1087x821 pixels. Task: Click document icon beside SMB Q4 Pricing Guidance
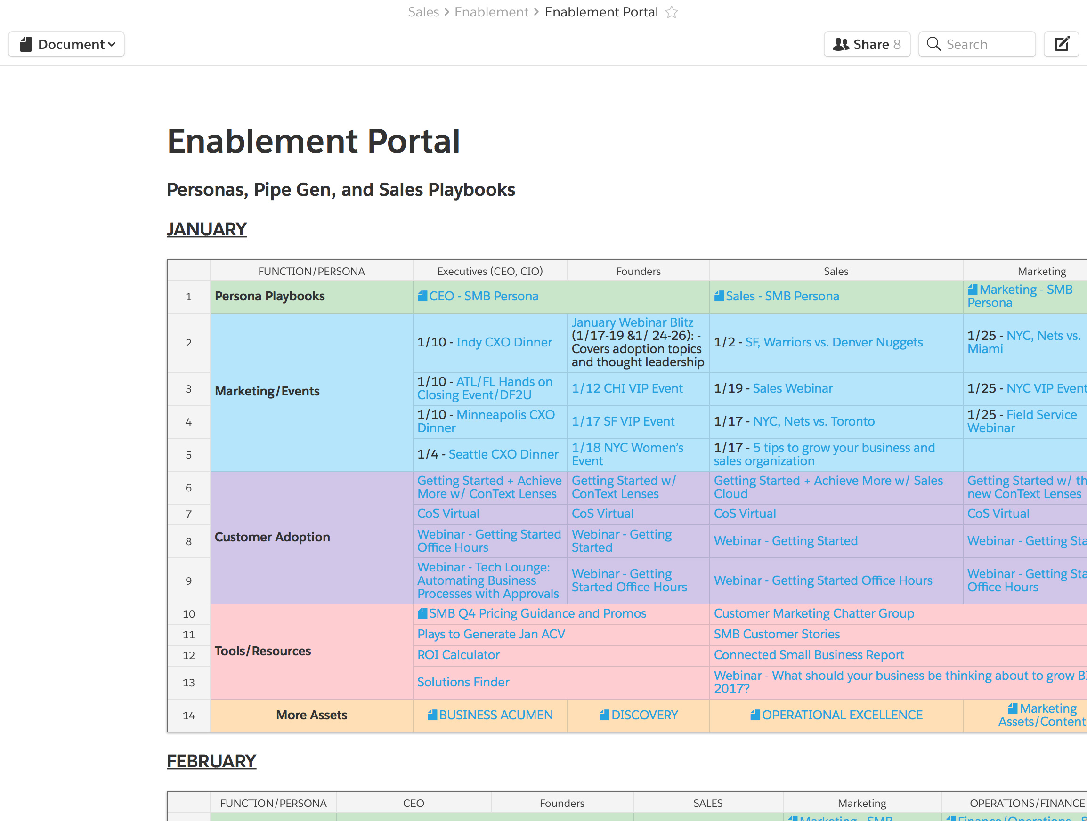pyautogui.click(x=422, y=614)
